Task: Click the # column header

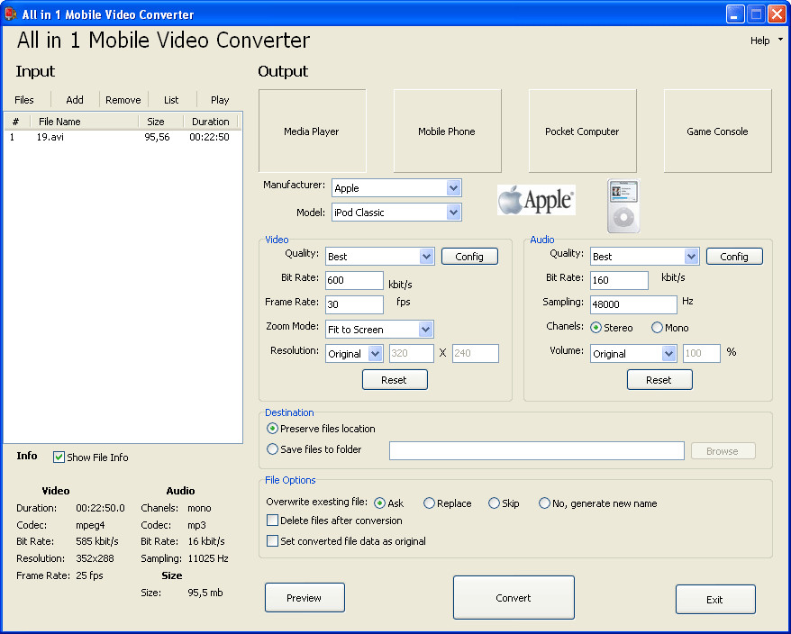Action: [16, 122]
